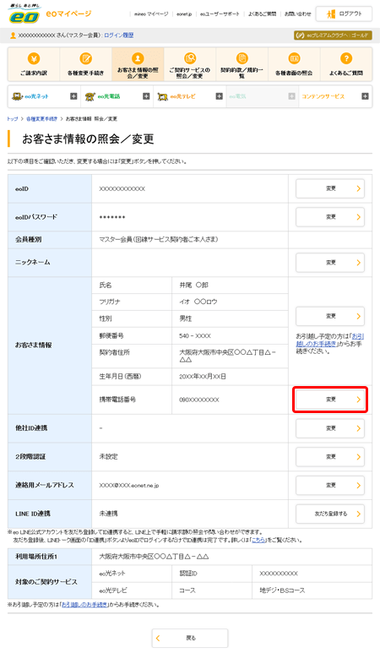Open the ログイン履歴 link
The image size is (380, 653).
118,35
